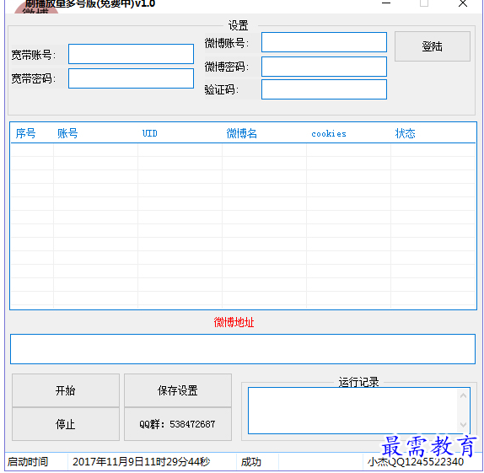Minimize the window
This screenshot has width=484, height=473.
[386, 3]
